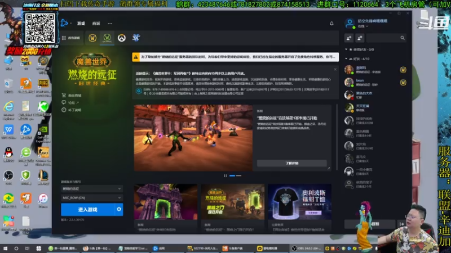Click the friend search magnifier icon
The height and width of the screenshot is (253, 451).
[x=403, y=38]
